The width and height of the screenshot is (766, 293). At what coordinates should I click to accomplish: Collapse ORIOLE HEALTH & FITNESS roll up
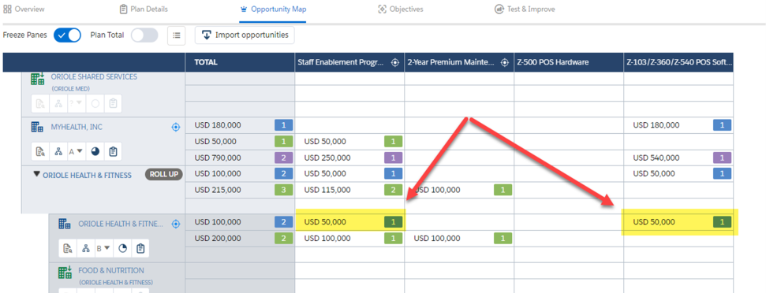pyautogui.click(x=36, y=174)
